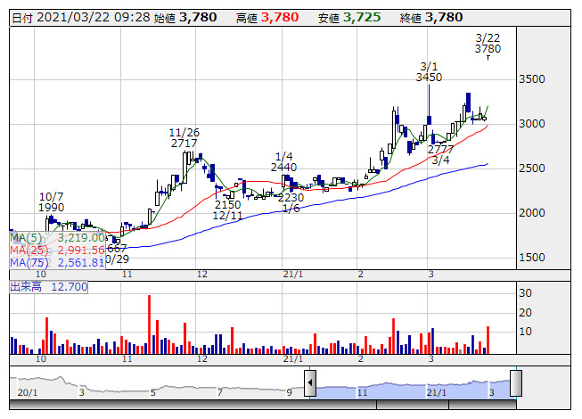
Task: Click the 3/4 2777 low marker
Action: tap(440, 154)
